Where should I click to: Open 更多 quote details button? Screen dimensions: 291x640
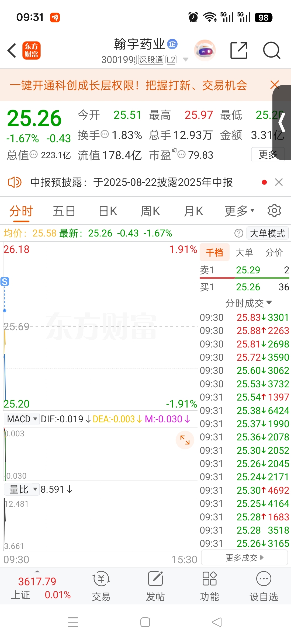tap(268, 154)
